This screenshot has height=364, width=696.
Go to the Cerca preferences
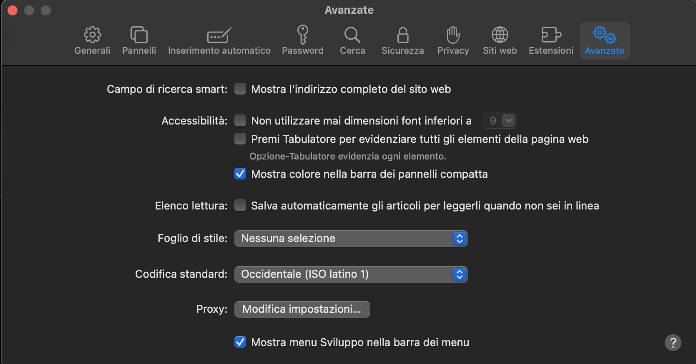(x=352, y=40)
